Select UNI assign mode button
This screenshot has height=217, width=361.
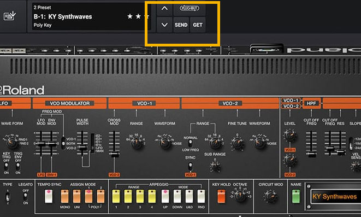tap(77, 196)
